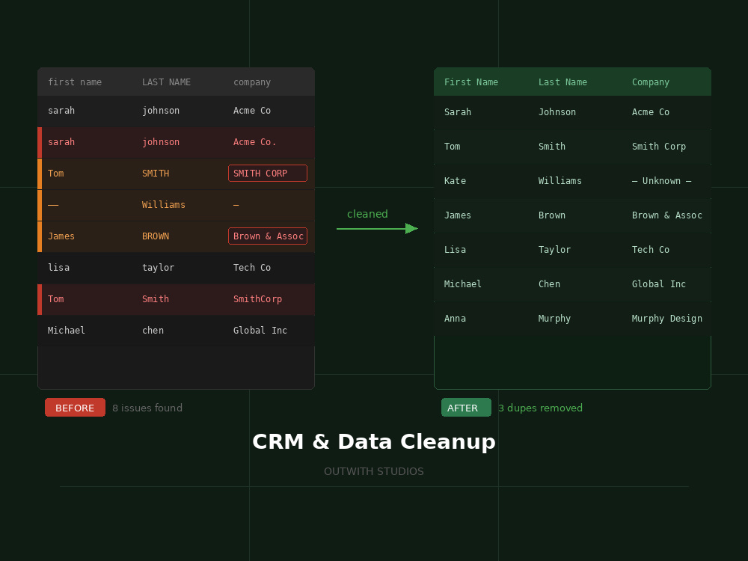
Task: Click 'Tech Co' in the before table
Action: pos(252,268)
